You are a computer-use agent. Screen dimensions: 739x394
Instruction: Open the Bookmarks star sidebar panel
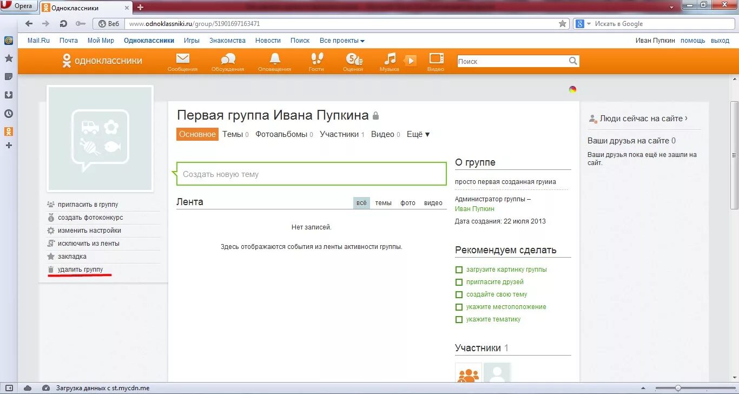click(x=9, y=58)
